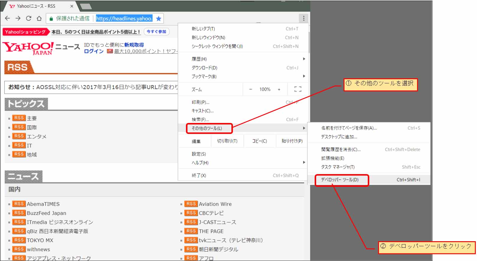This screenshot has width=477, height=261.
Task: Select 名前を付けてページを保存(A)...
Action: pos(369,128)
